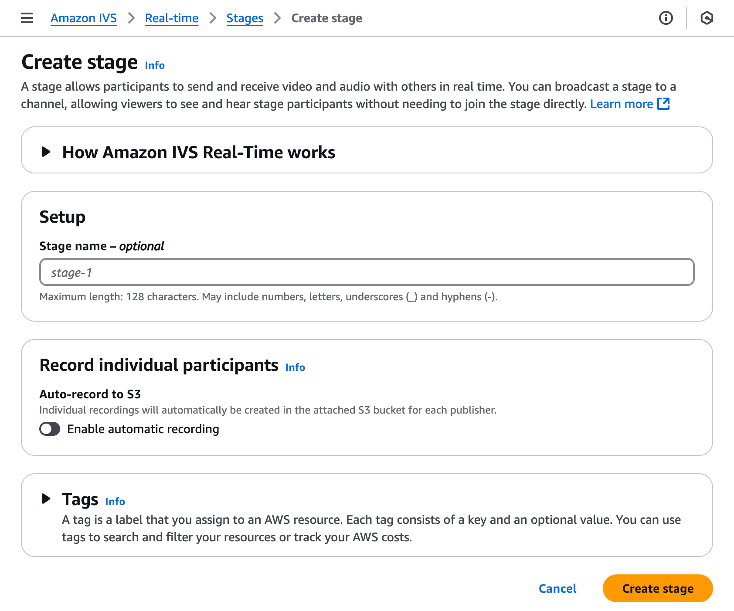Open Info link next to Tags
The height and width of the screenshot is (611, 734).
(x=115, y=502)
